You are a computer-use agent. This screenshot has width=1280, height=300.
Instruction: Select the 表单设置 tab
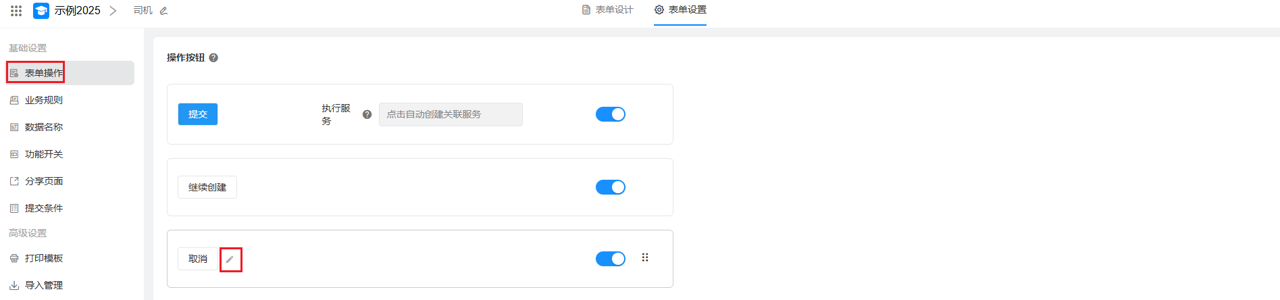click(680, 10)
